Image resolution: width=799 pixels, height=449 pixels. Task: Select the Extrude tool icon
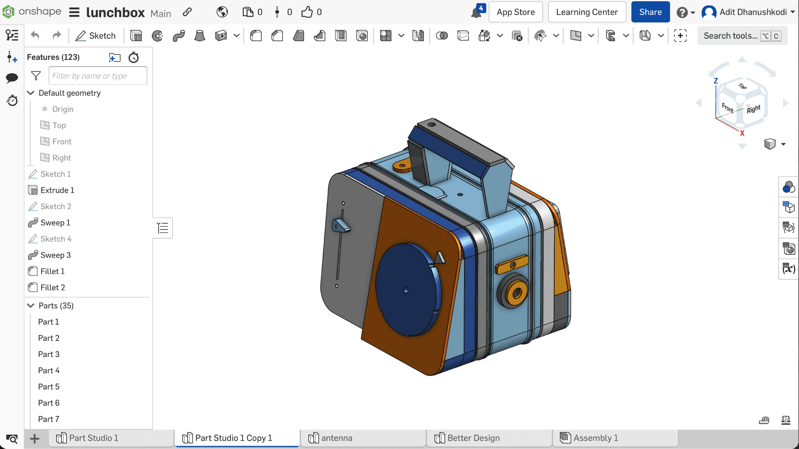pos(136,36)
